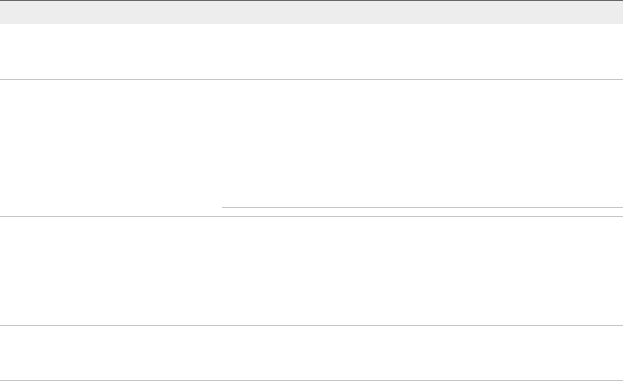
Task: Click the last row's left cell
Action: [x=111, y=353]
